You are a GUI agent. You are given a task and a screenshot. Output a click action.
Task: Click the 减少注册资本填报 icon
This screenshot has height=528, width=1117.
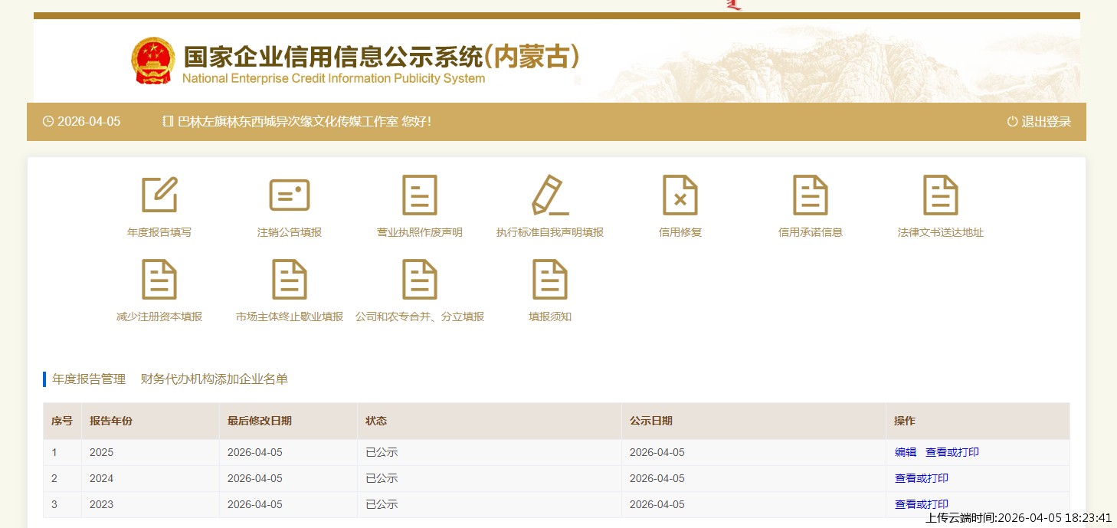[x=159, y=279]
